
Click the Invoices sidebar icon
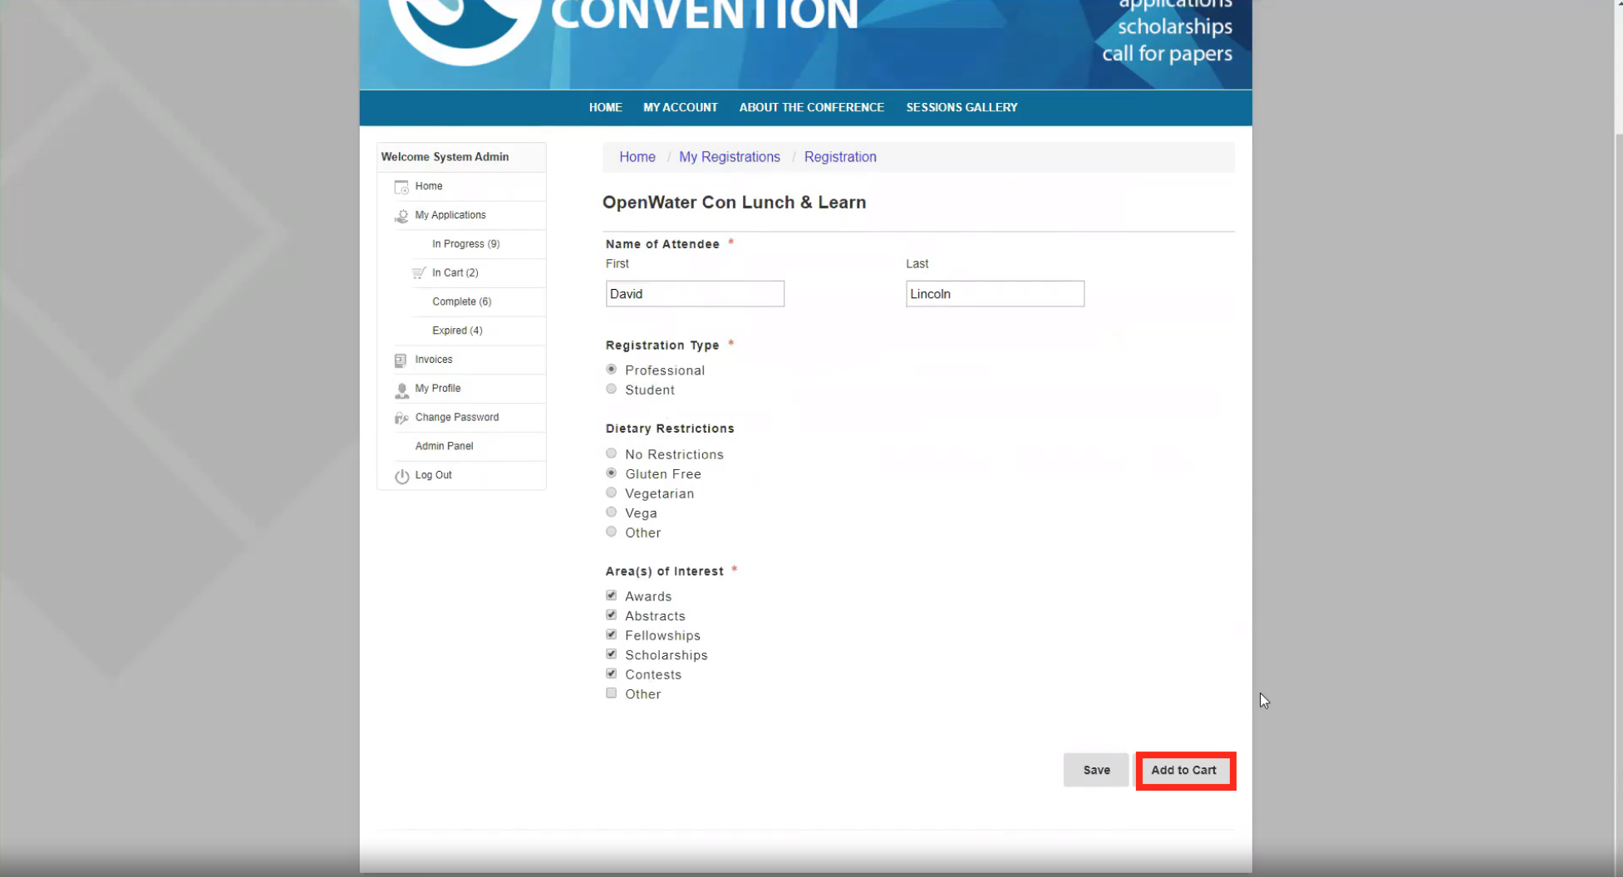tap(401, 360)
